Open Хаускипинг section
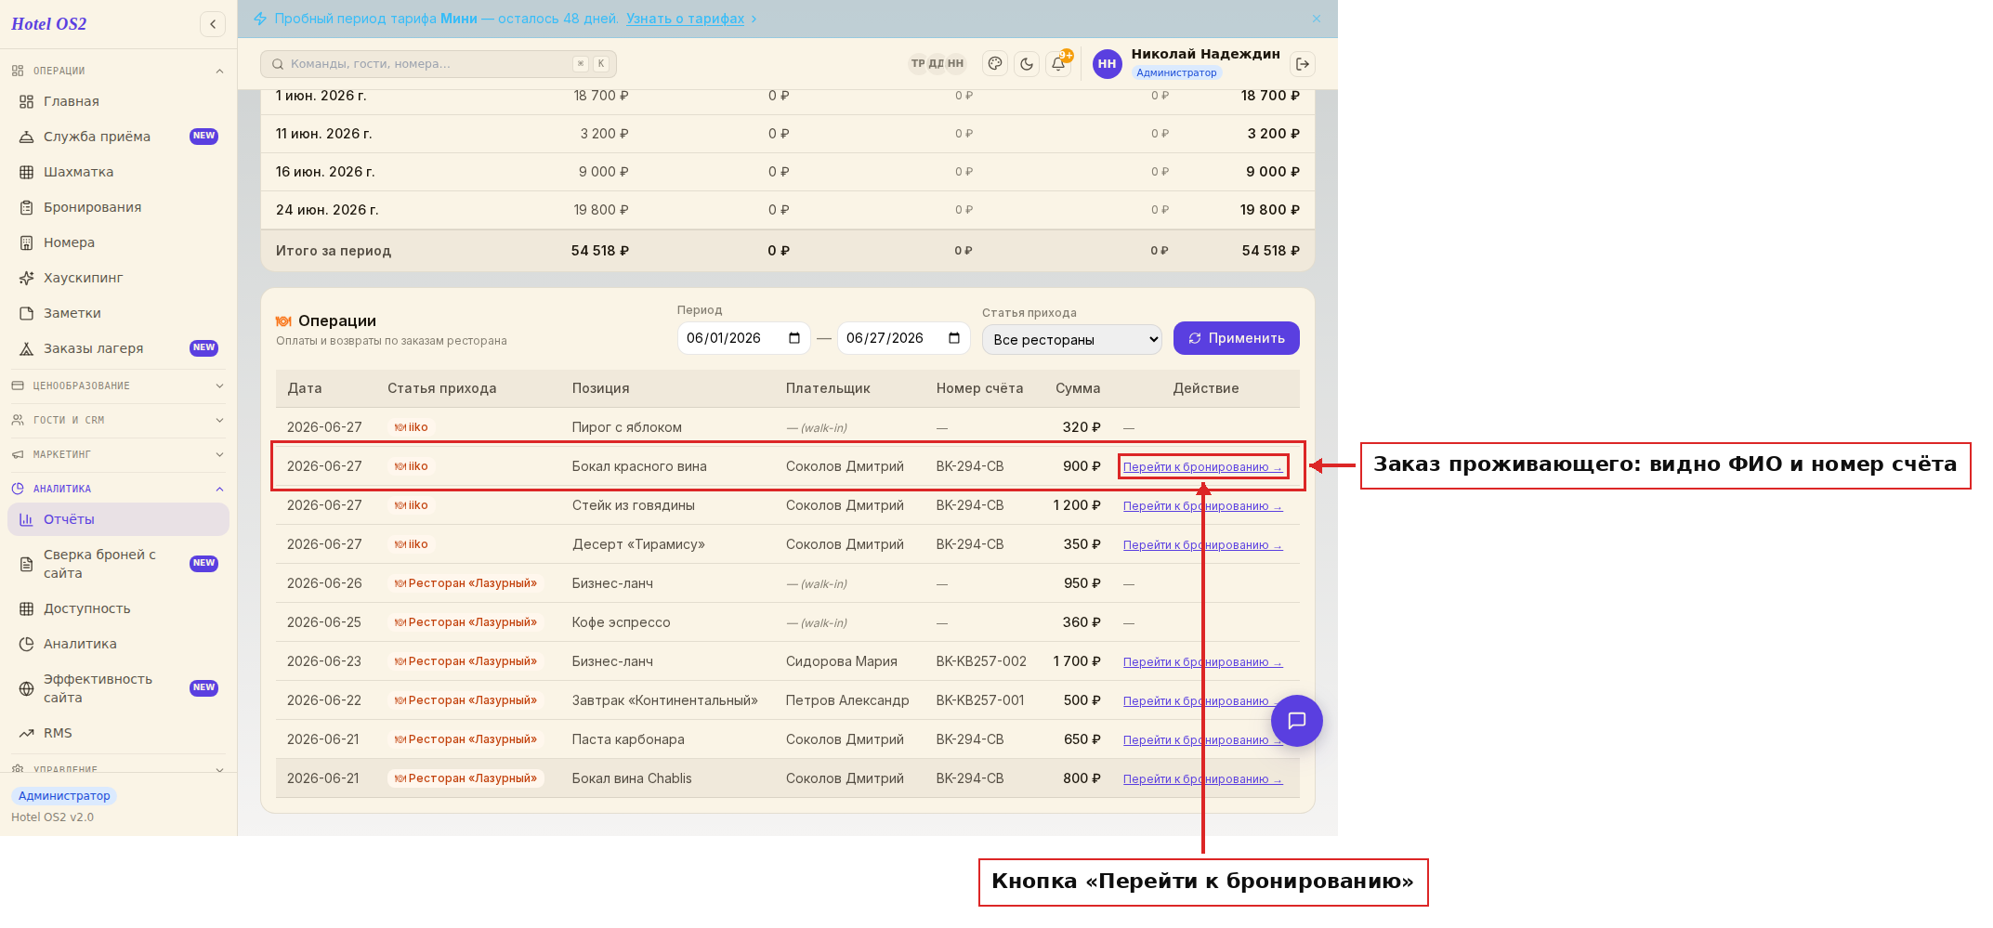 [x=118, y=278]
